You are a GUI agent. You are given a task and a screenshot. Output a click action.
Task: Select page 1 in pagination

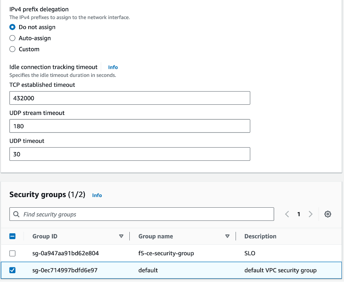299,214
